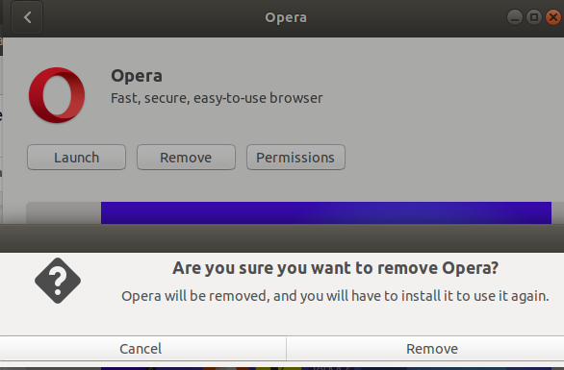The width and height of the screenshot is (564, 370).
Task: Minimize the Opera software window
Action: [515, 17]
